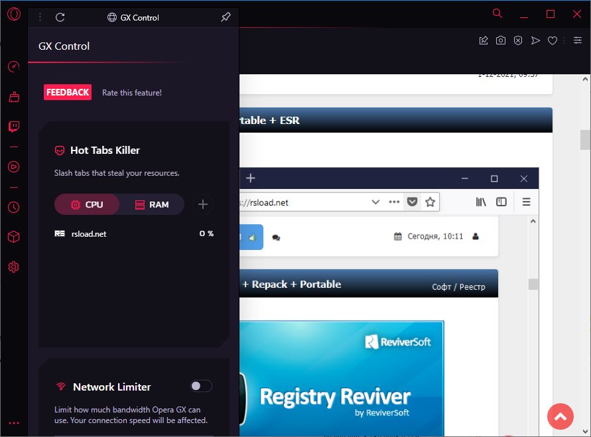Switch Hot Tabs Killer to RAM
The width and height of the screenshot is (591, 437).
(x=152, y=204)
